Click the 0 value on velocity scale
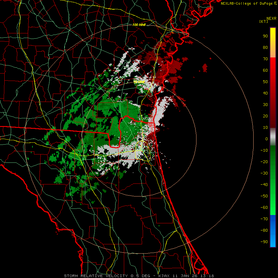 pyautogui.click(x=267, y=139)
